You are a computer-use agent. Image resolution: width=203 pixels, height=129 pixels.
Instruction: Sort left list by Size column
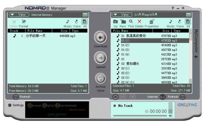[x=61, y=31]
